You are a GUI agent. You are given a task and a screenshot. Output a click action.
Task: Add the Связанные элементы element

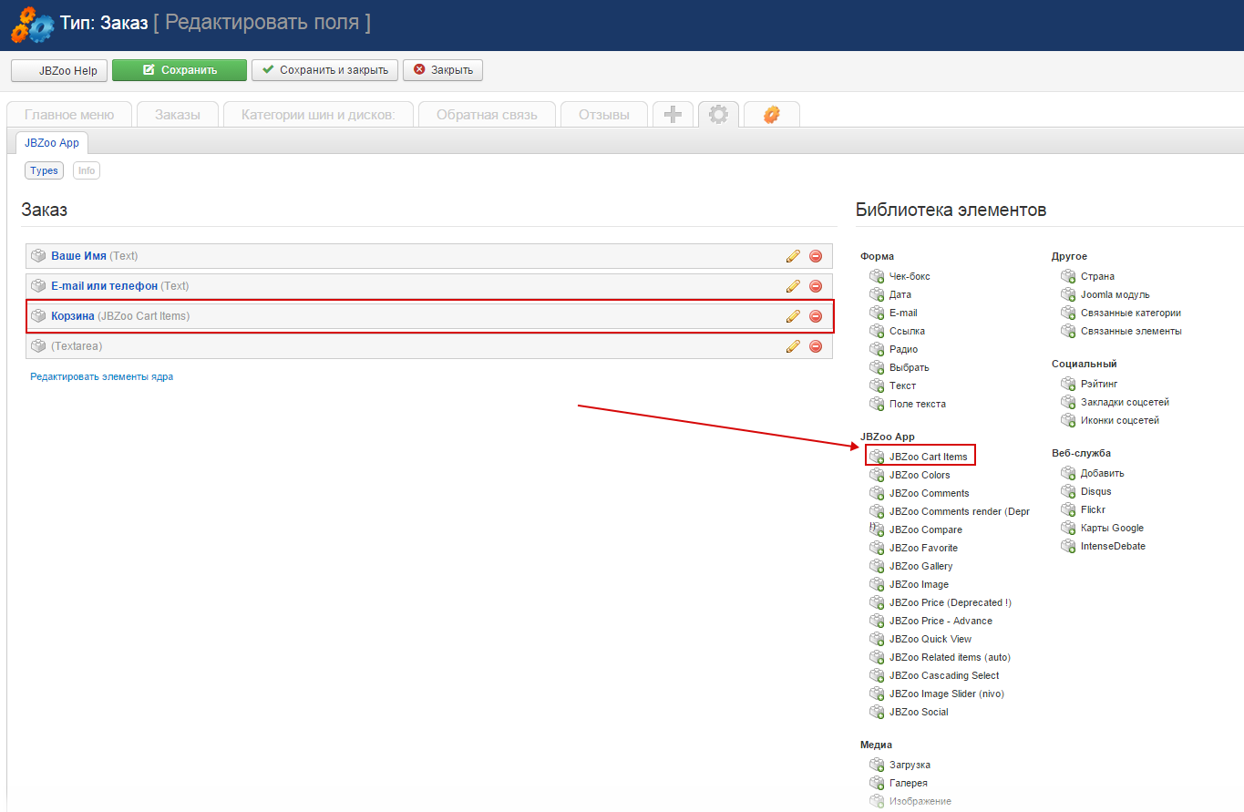click(1131, 331)
